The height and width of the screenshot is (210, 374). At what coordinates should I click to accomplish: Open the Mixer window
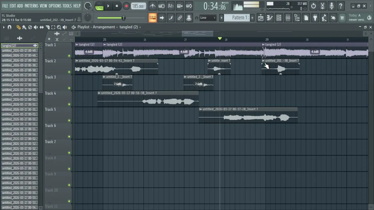coord(288,18)
